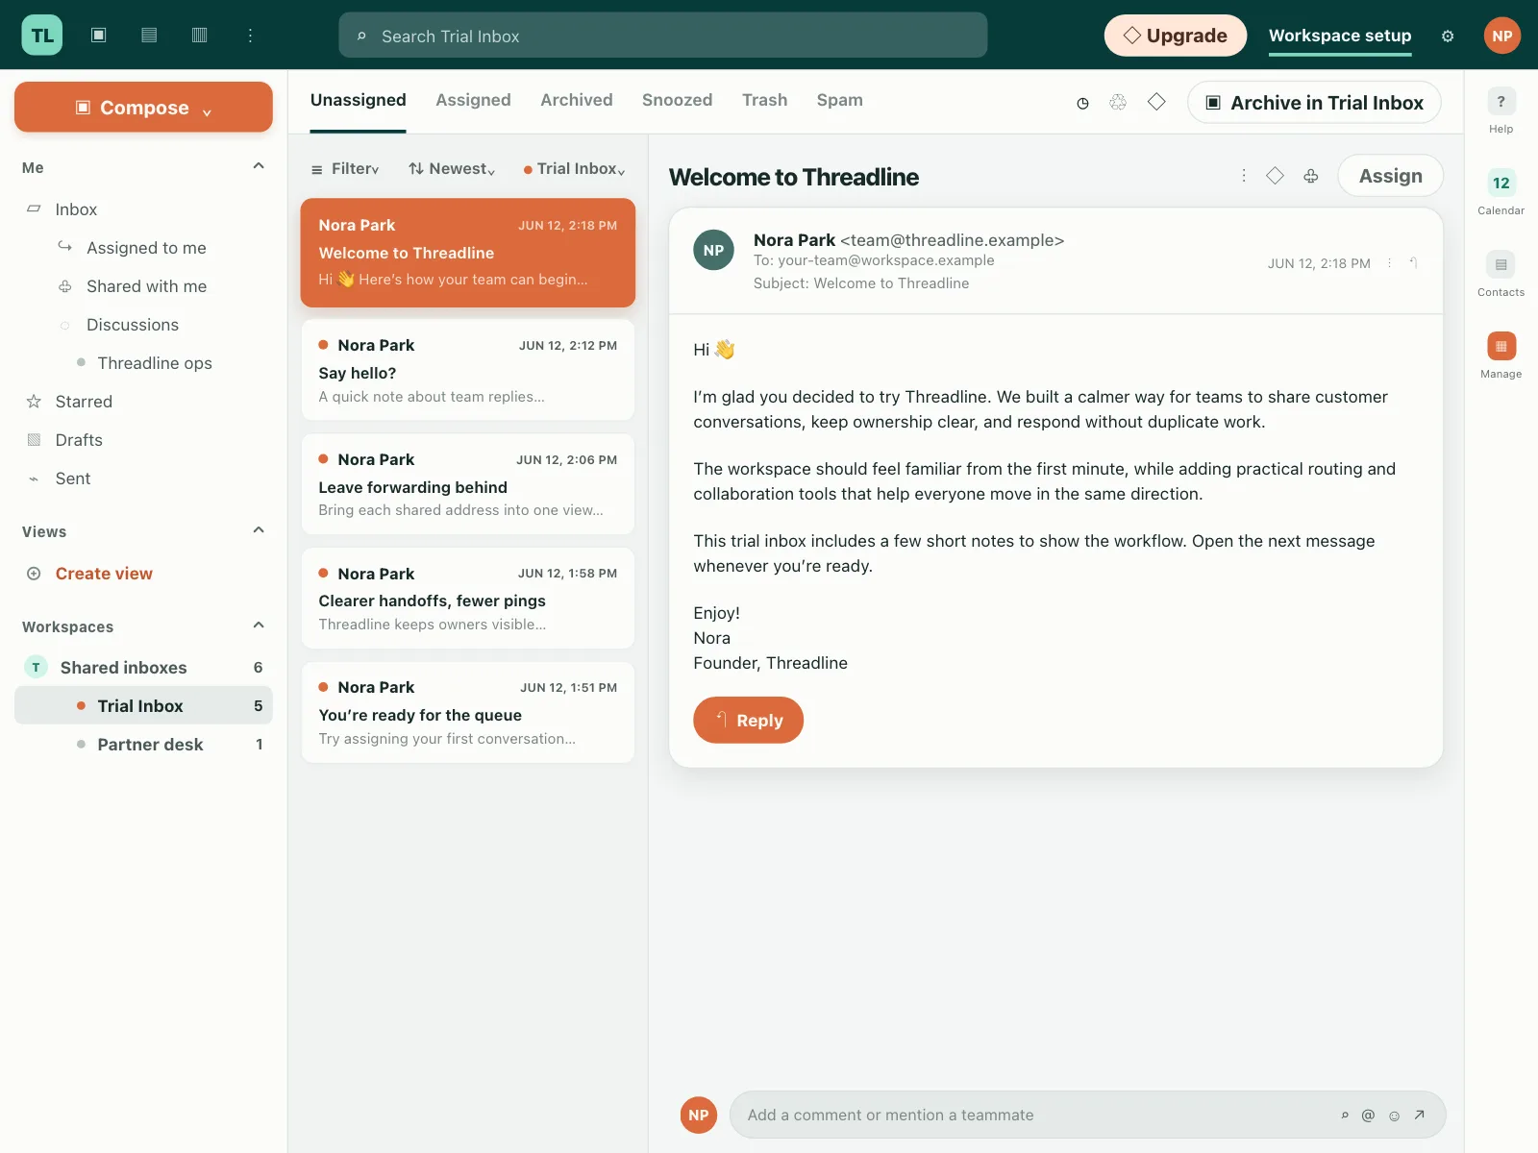
Task: Click the small reply arrow in the message header
Action: tap(1413, 263)
